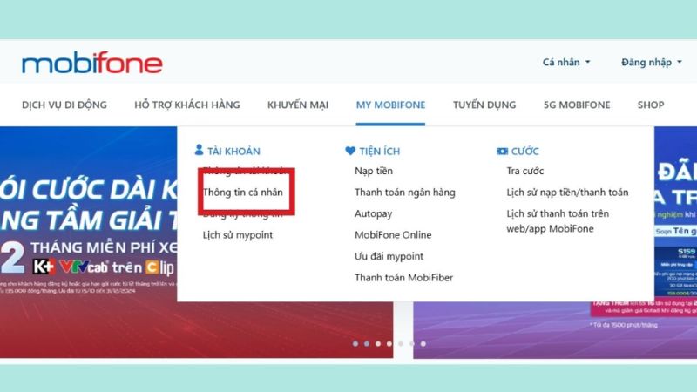Open Lịch sử thanh toán trên web/app MobiFone

click(558, 221)
